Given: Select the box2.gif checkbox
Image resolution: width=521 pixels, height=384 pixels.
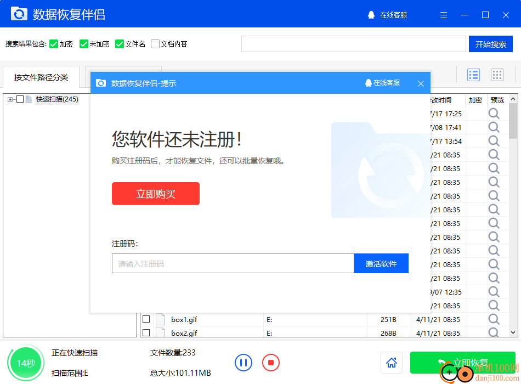Looking at the screenshot, I should coord(146,332).
